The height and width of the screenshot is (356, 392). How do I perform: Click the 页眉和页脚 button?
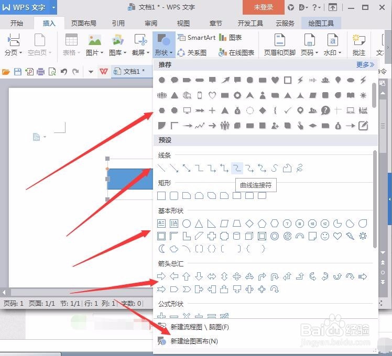280,45
